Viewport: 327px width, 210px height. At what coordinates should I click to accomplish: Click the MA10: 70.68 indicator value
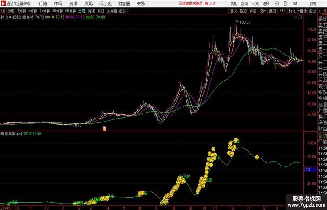click(55, 17)
